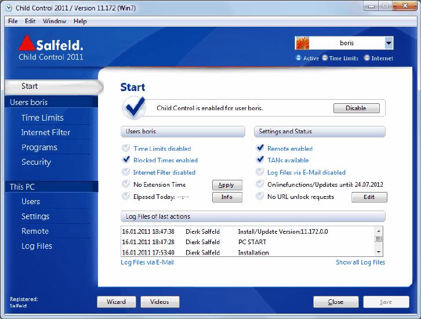The height and width of the screenshot is (319, 421).
Task: Click the Apply button for extension time
Action: click(227, 185)
